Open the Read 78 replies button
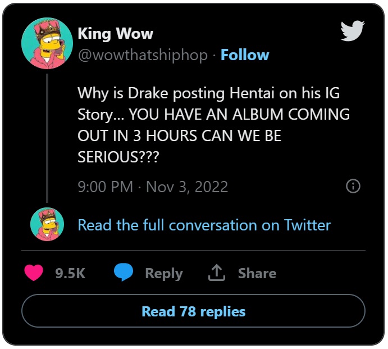This screenshot has height=349, width=388. pos(193,311)
